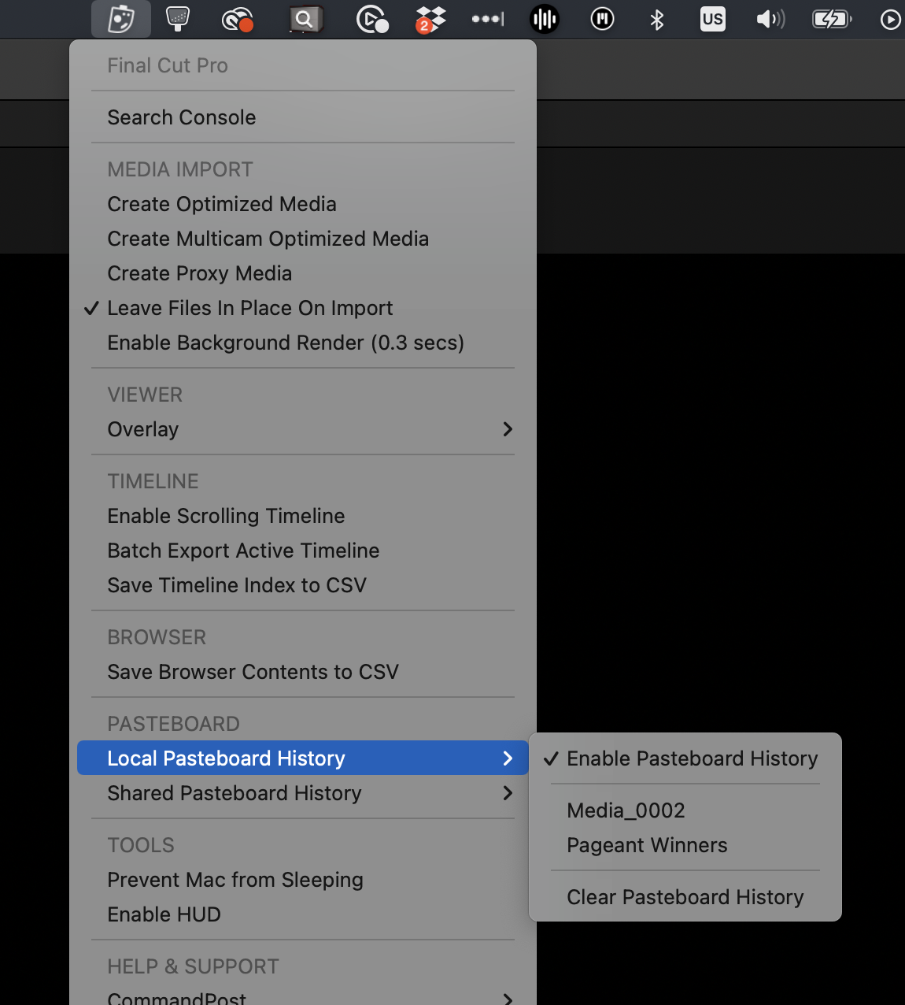Open the US input source icon

pyautogui.click(x=712, y=19)
